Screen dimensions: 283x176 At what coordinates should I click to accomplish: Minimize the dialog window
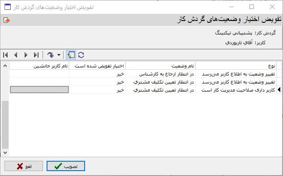pyautogui.click(x=232, y=7)
